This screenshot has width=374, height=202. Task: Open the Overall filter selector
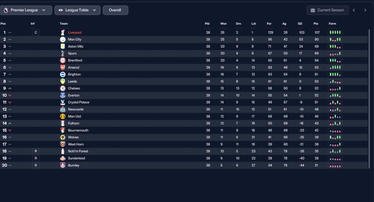point(115,10)
